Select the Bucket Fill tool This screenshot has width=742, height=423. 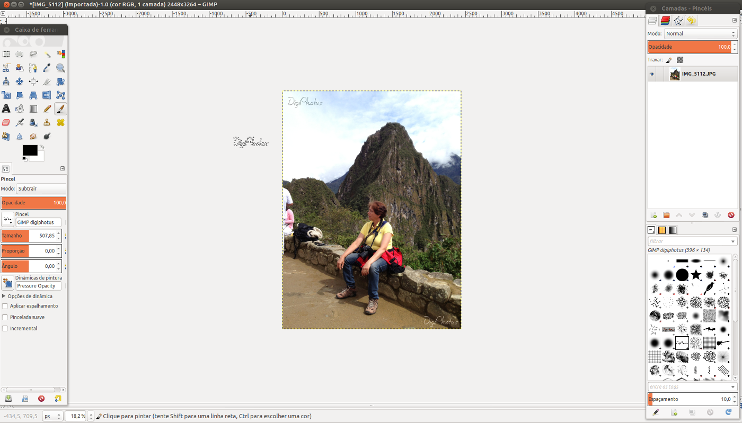pyautogui.click(x=20, y=109)
